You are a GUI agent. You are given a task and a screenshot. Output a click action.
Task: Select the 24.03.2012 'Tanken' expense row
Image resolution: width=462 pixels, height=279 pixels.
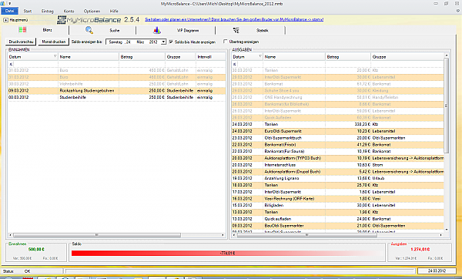coord(338,124)
